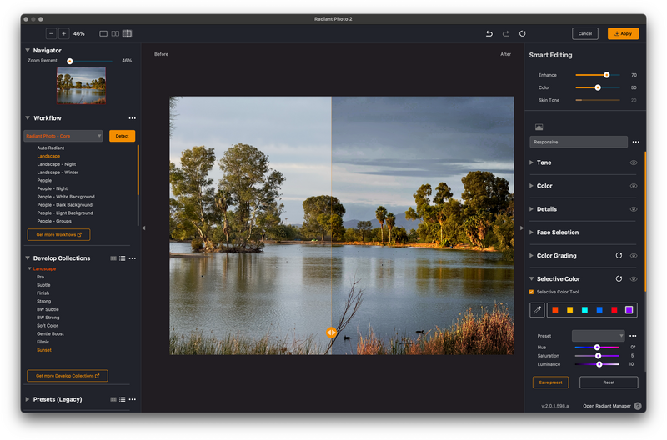This screenshot has width=667, height=440.
Task: Click the Selective Color Reset button
Action: tap(609, 382)
